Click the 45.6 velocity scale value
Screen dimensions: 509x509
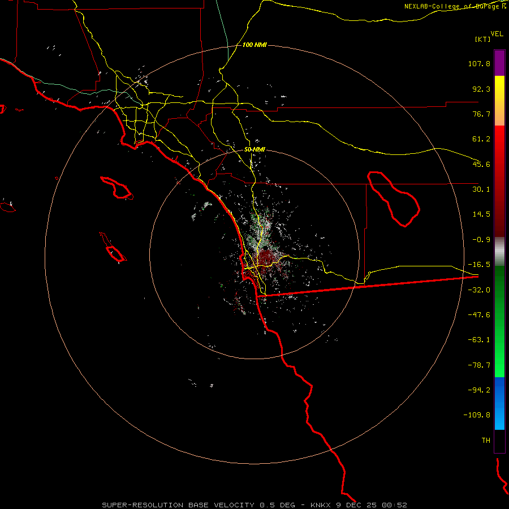tap(481, 164)
